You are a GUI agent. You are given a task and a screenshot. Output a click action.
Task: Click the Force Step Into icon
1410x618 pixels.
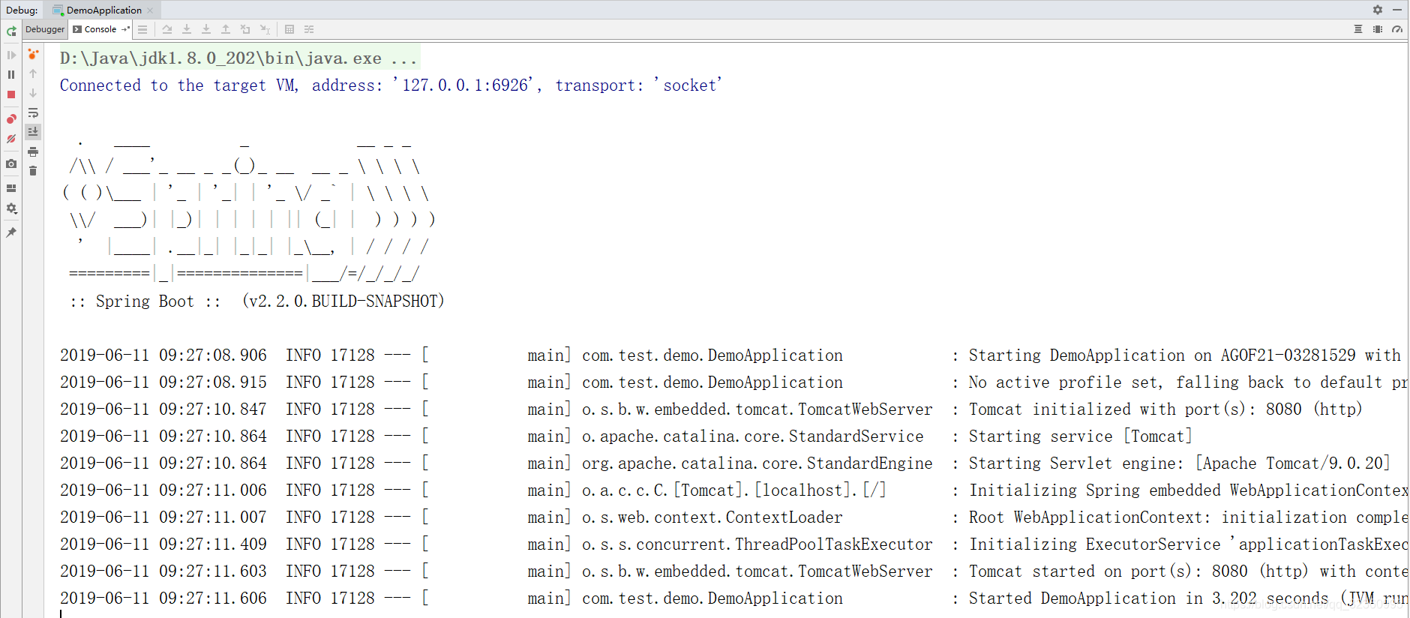206,29
